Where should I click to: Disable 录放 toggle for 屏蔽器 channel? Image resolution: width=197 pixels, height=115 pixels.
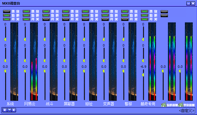click(66, 11)
